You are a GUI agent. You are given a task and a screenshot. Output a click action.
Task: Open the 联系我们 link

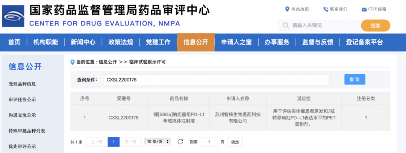click(339, 9)
